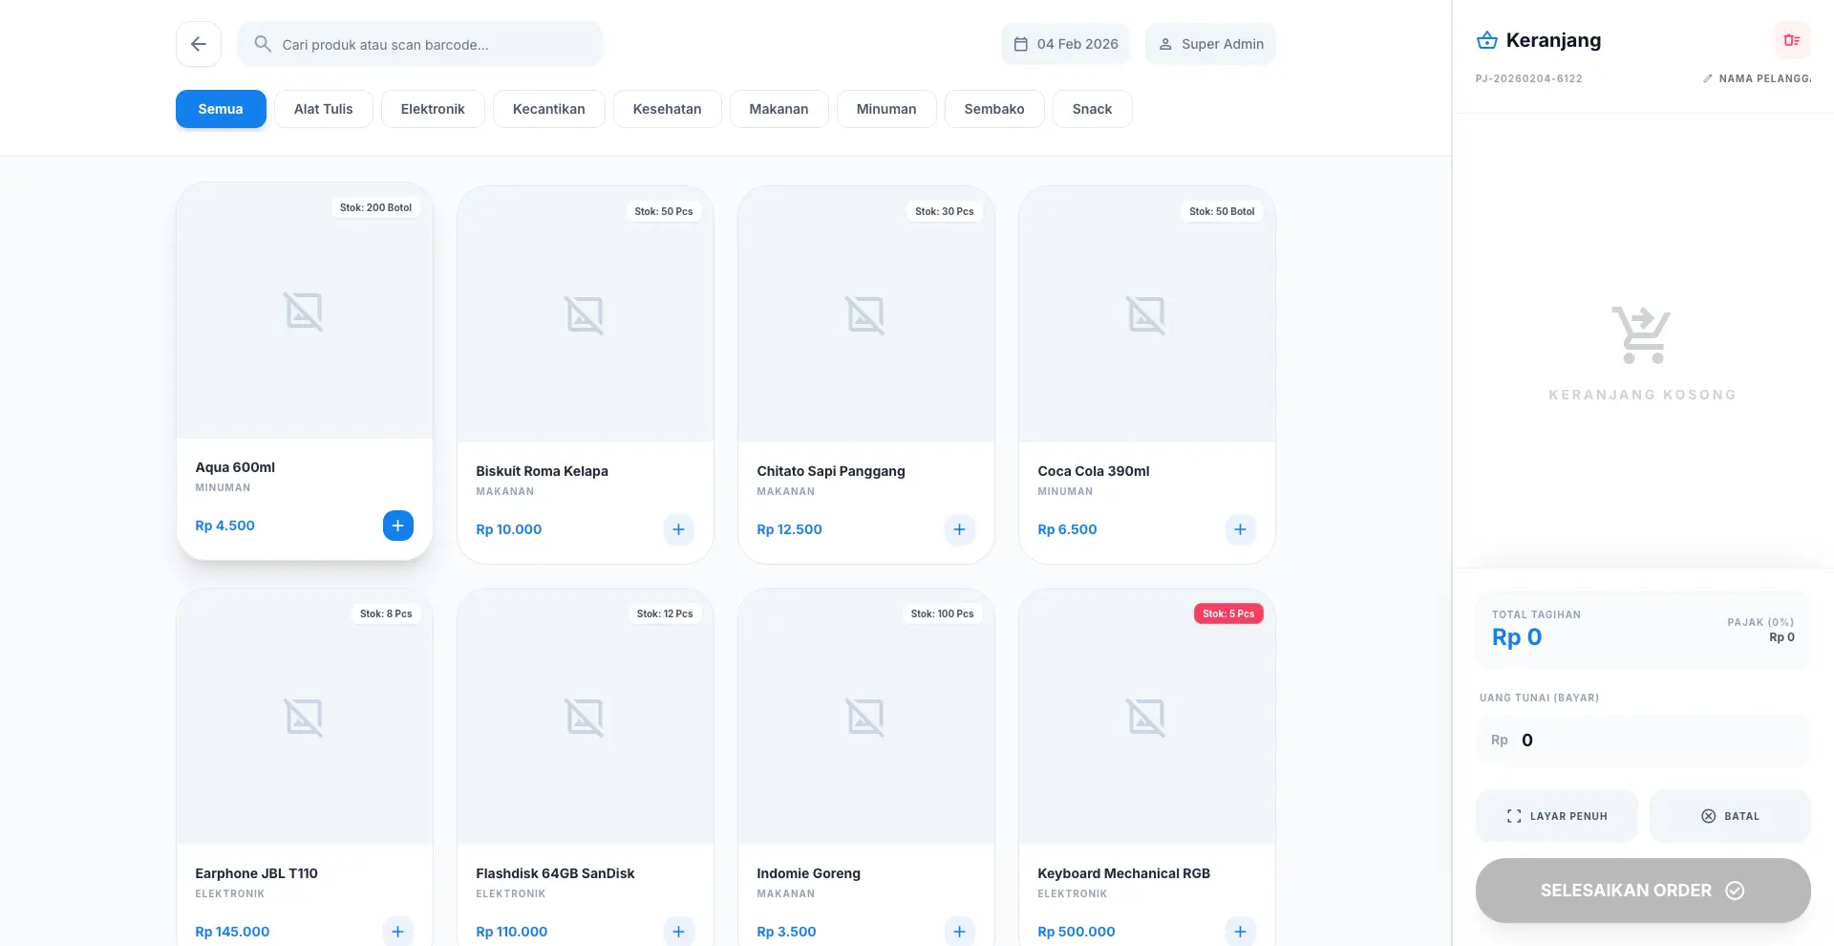Add Indomie Goreng to cart
The image size is (1834, 946).
click(x=959, y=931)
